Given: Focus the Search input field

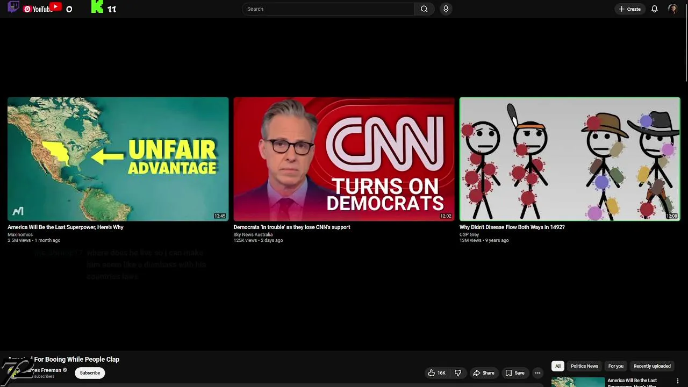Looking at the screenshot, I should tap(328, 9).
